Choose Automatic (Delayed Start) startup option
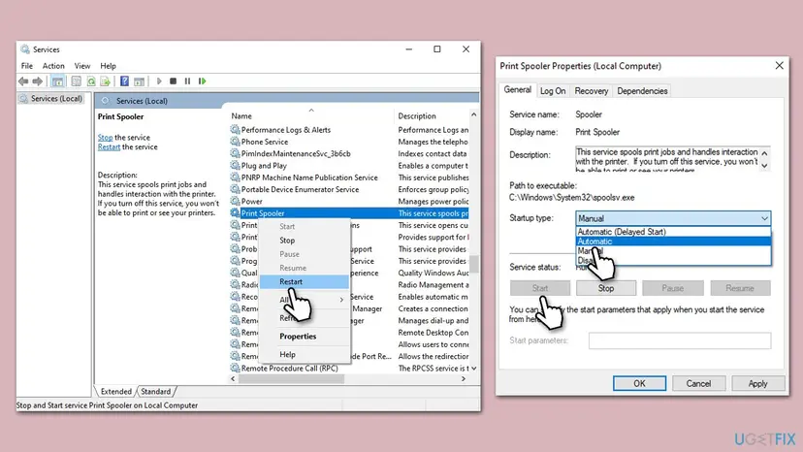 (x=673, y=232)
